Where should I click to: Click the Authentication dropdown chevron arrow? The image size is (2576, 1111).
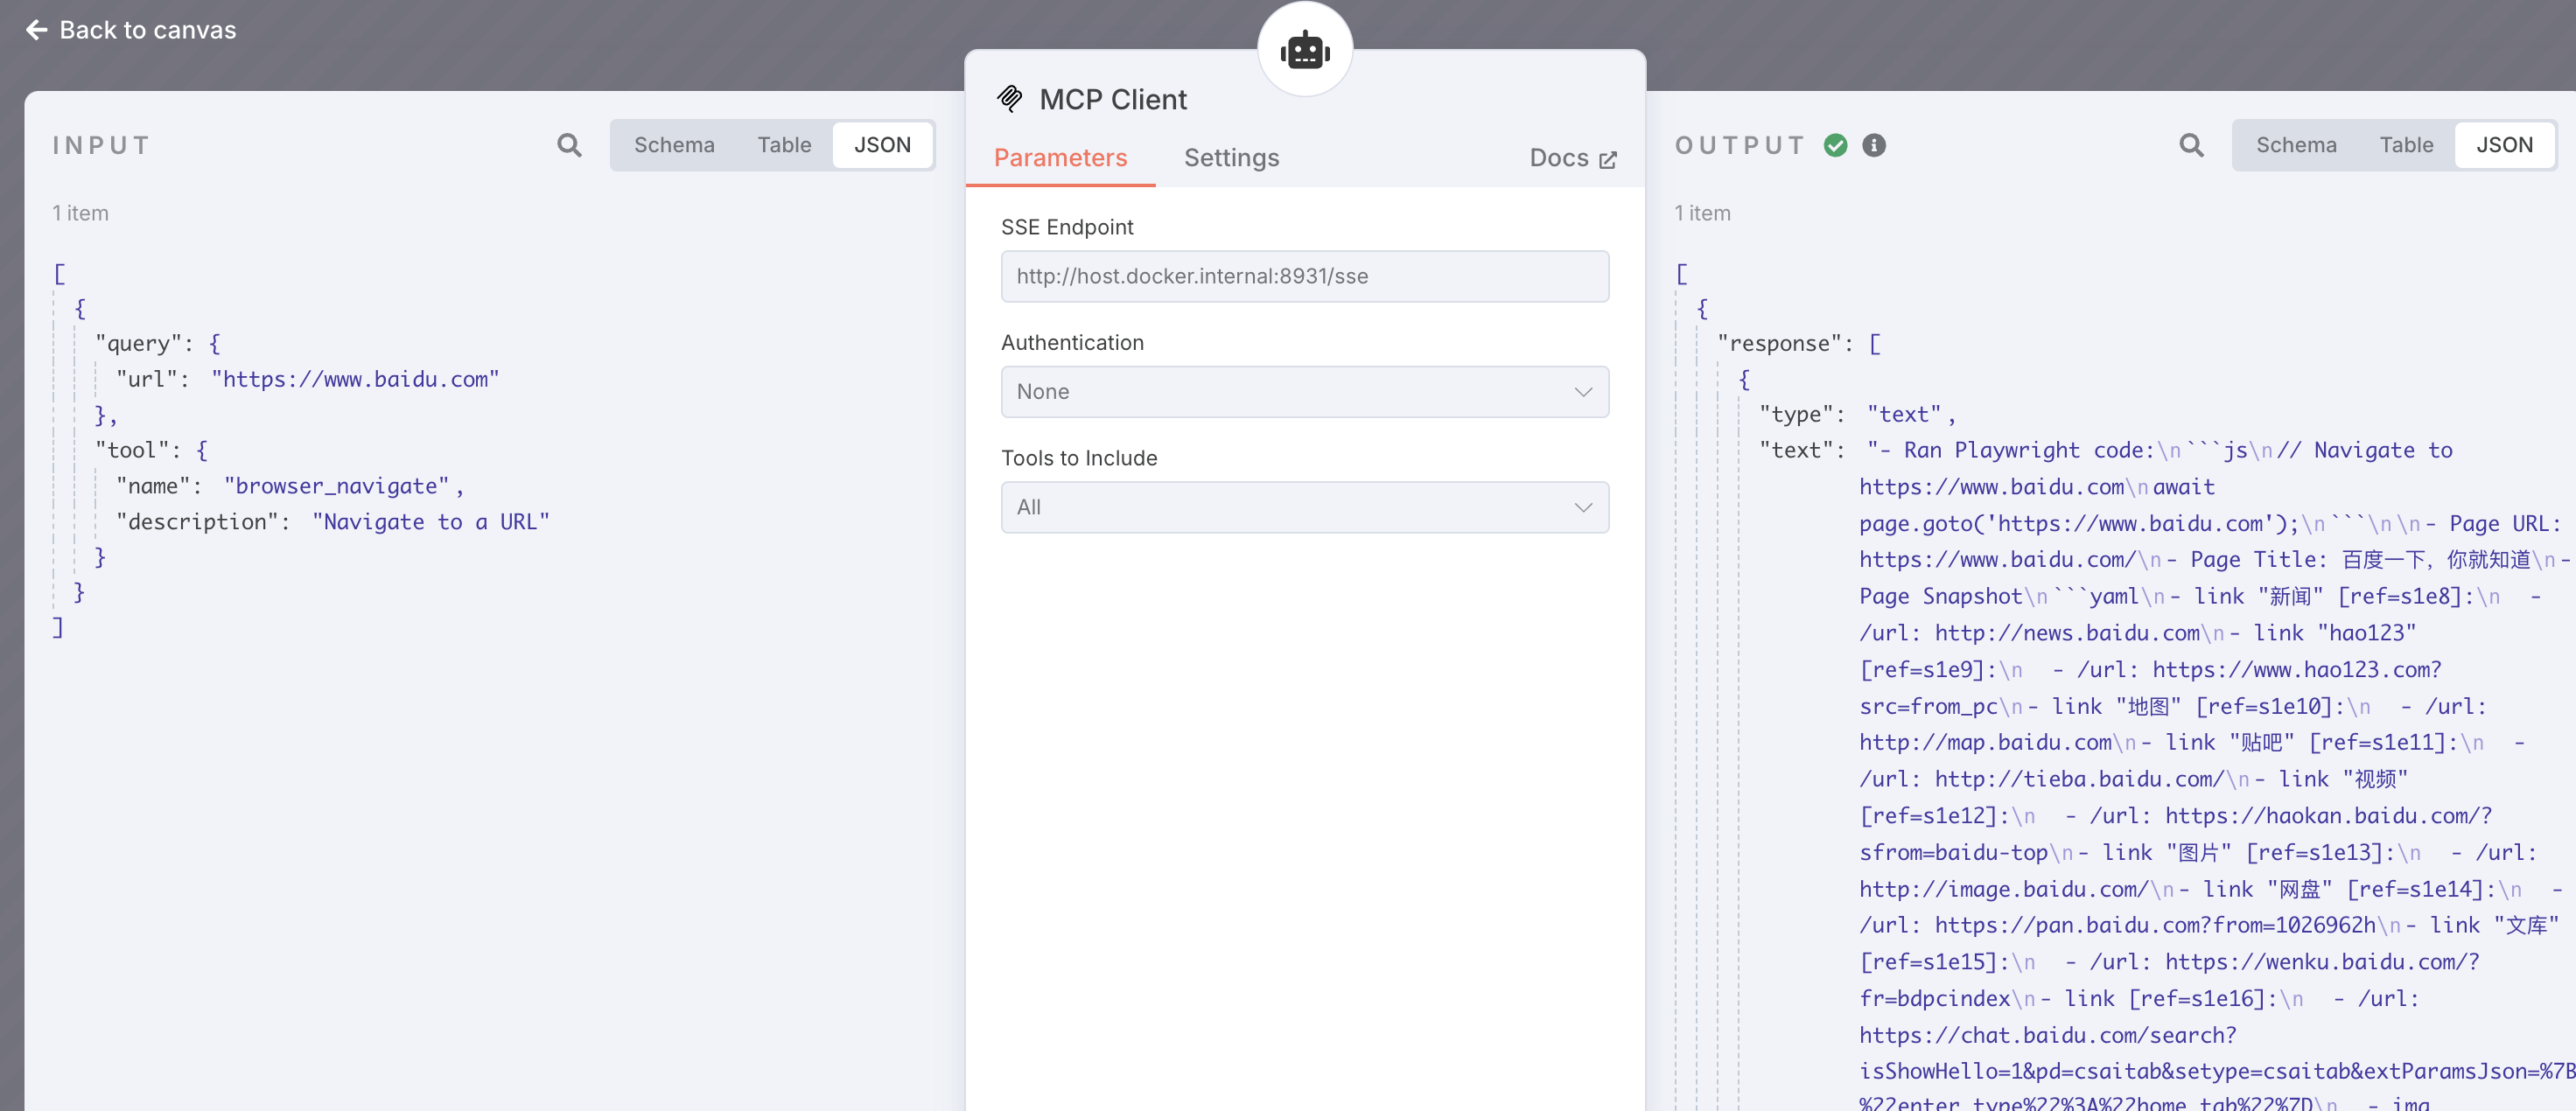[1583, 392]
